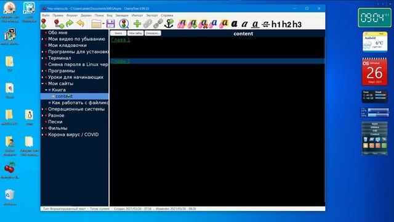Toggle italic text formatting
This screenshot has height=222, width=394.
pos(244,24)
